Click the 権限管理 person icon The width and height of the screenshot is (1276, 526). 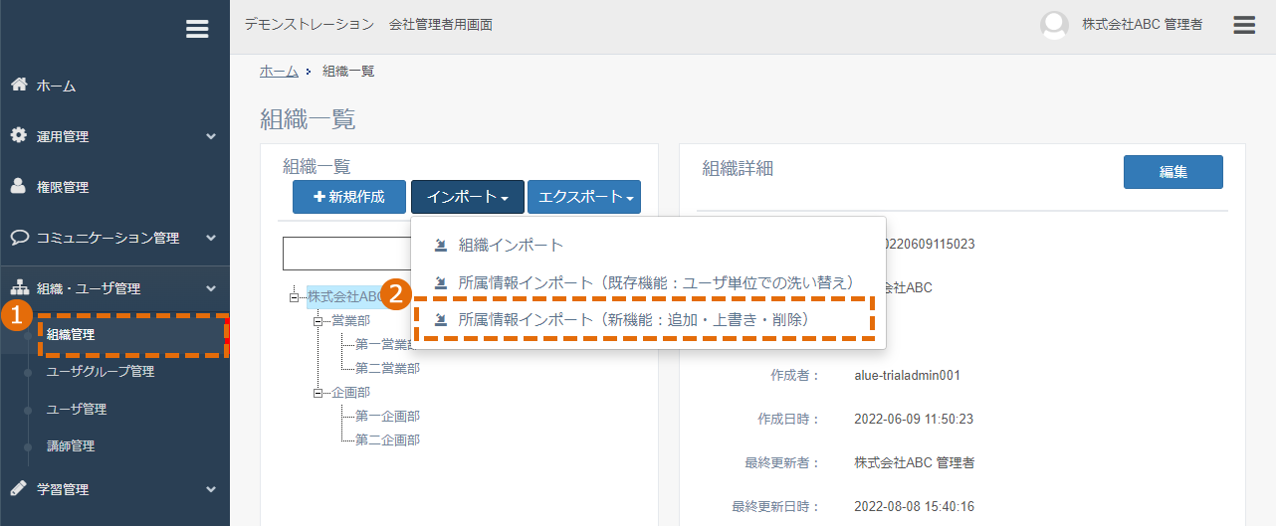(x=19, y=186)
